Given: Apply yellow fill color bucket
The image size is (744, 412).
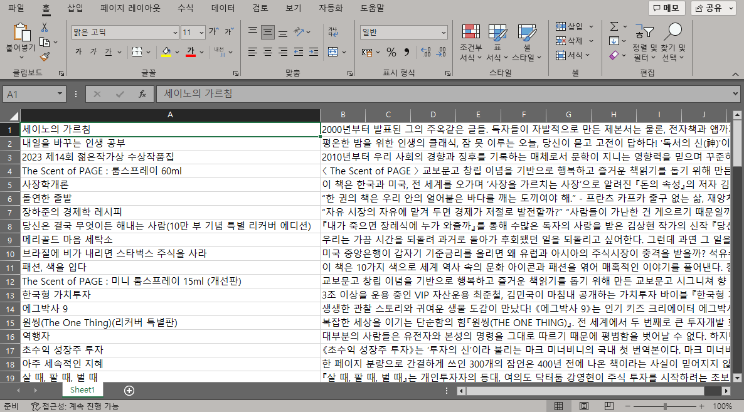Looking at the screenshot, I should [166, 51].
